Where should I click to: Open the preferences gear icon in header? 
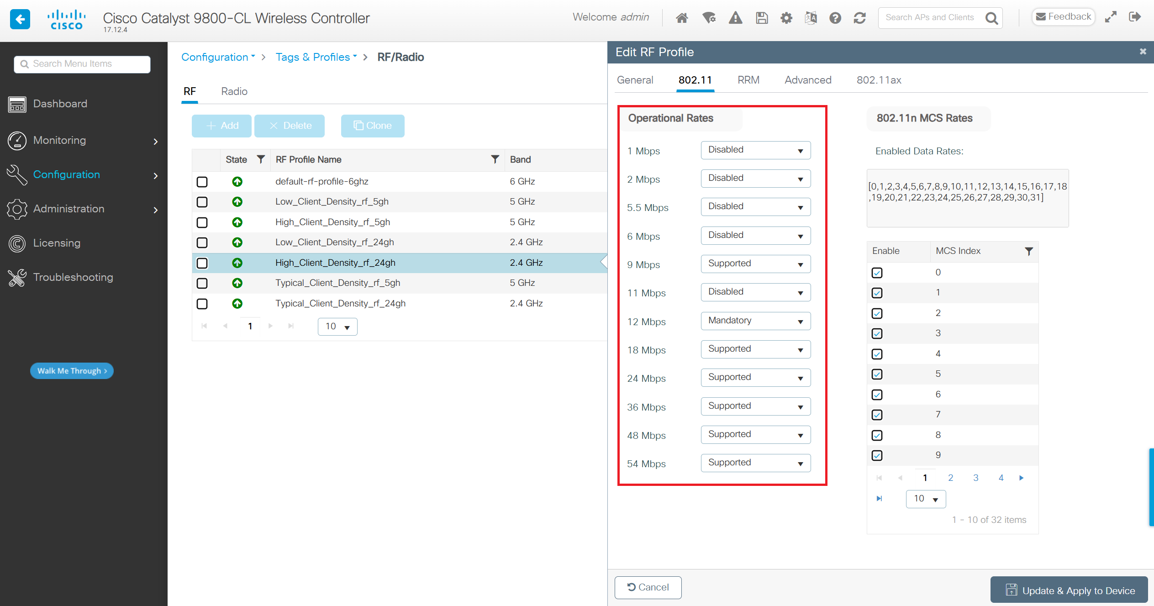pos(786,18)
